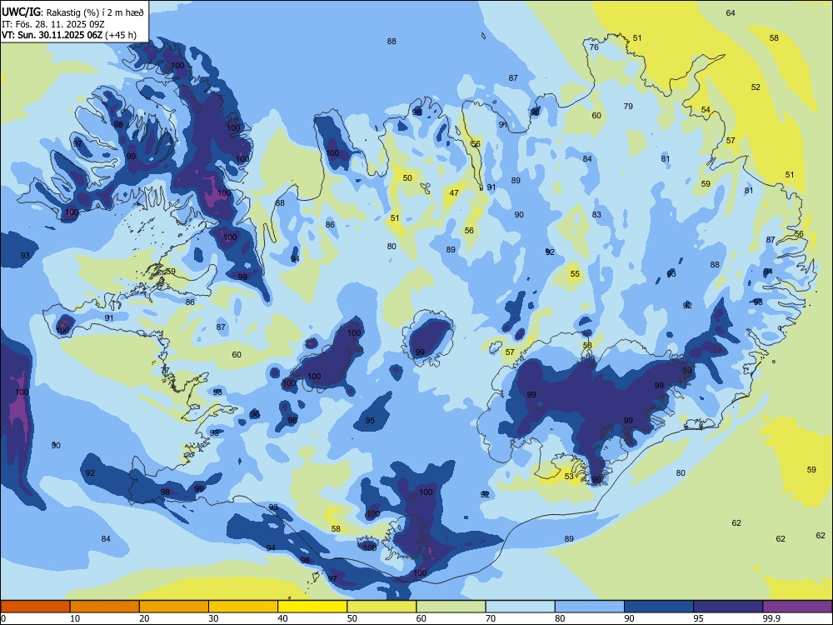
Task: Click the init time "IT: Fös. 28. 11. 2025 09Z"
Action: point(53,24)
